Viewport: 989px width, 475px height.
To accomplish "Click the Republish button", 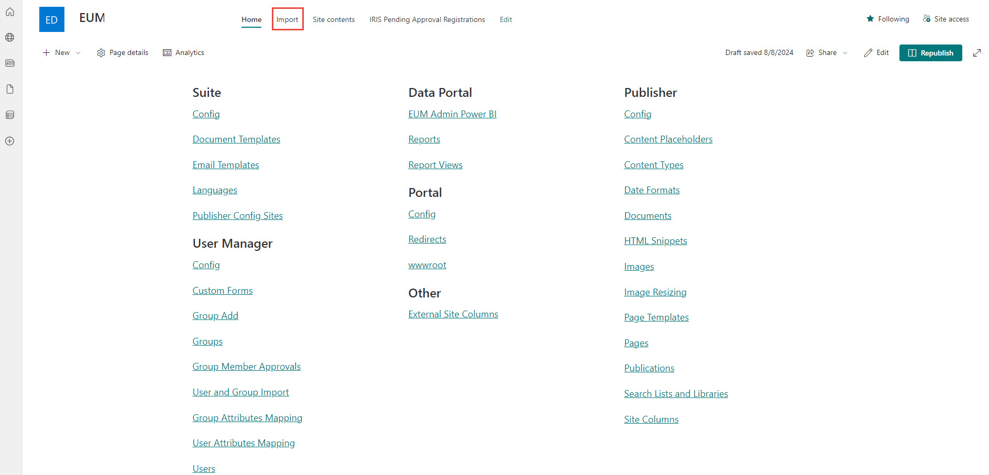I will pos(931,53).
